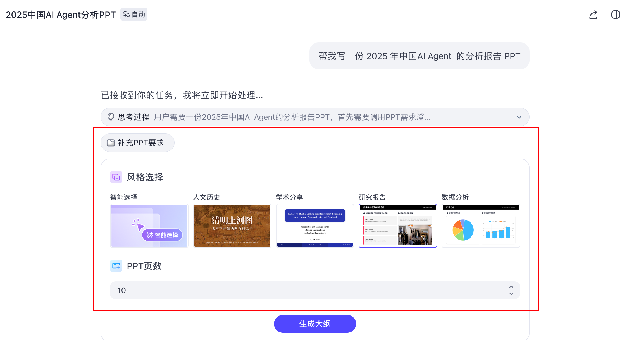Screen dimensions: 629x340
Task: Click the magic wand 智能选择 pill
Action: click(162, 235)
